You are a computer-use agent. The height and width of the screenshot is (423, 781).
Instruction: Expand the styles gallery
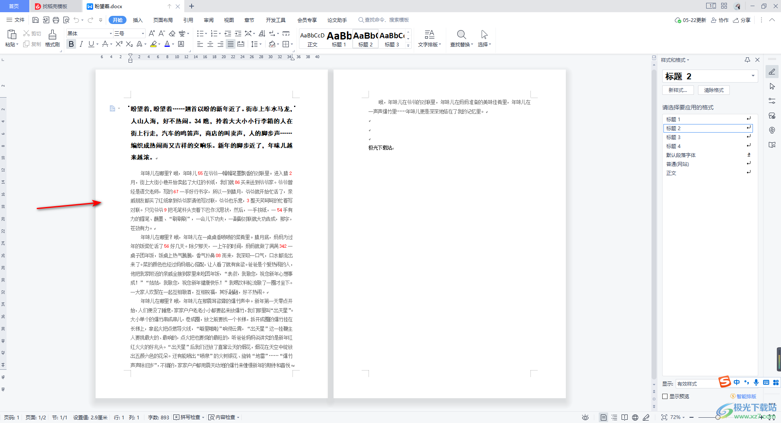[x=408, y=46]
